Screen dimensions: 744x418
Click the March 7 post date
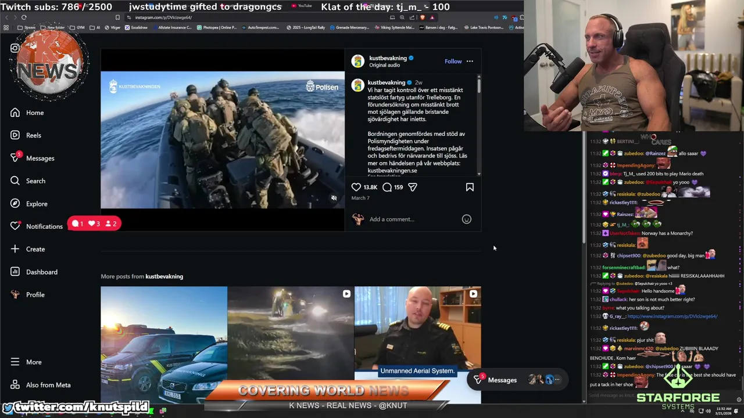360,198
